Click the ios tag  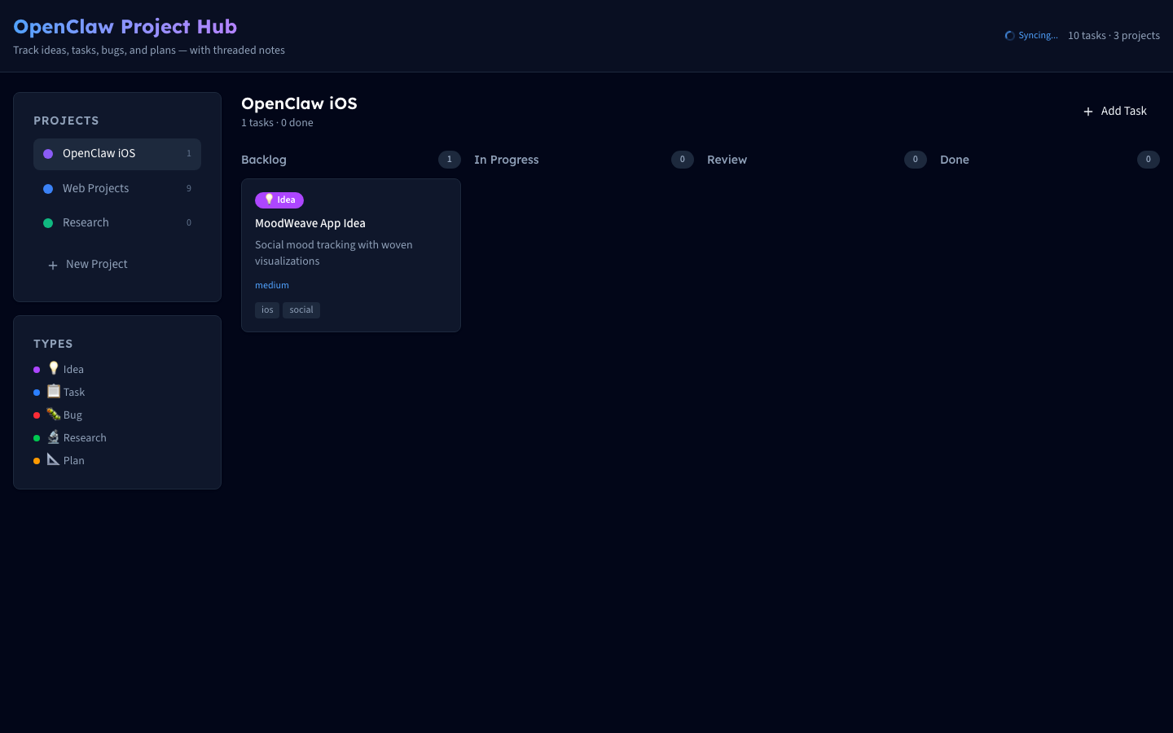pos(267,309)
